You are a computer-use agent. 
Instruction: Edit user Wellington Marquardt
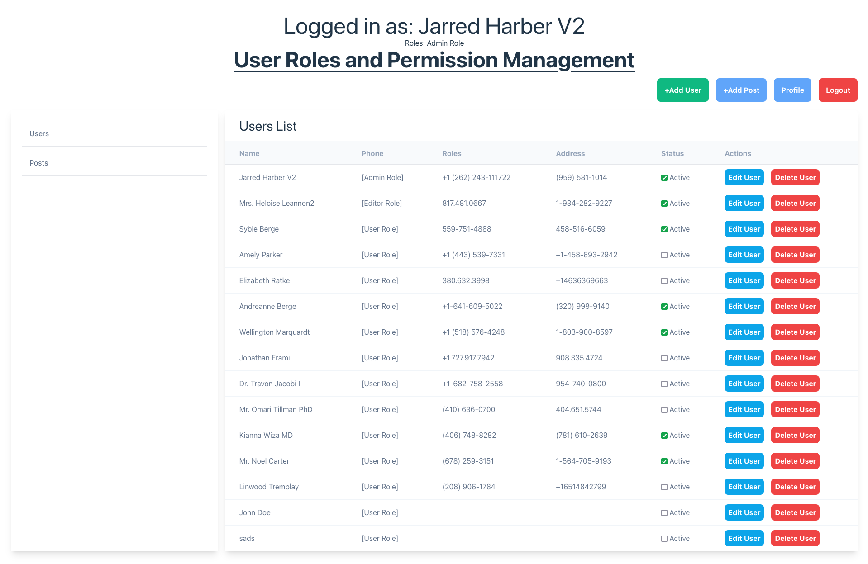point(744,332)
